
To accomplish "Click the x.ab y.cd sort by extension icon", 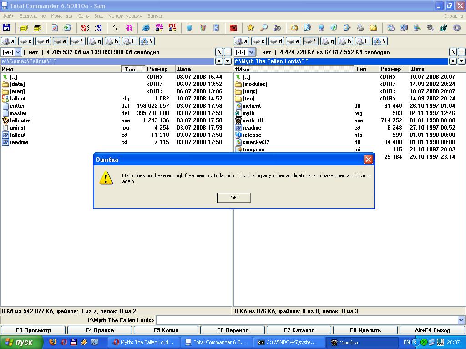I will tap(98, 28).
